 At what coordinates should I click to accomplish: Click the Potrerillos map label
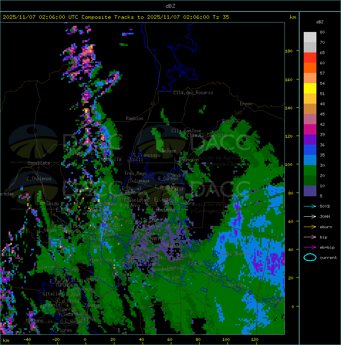[68, 226]
